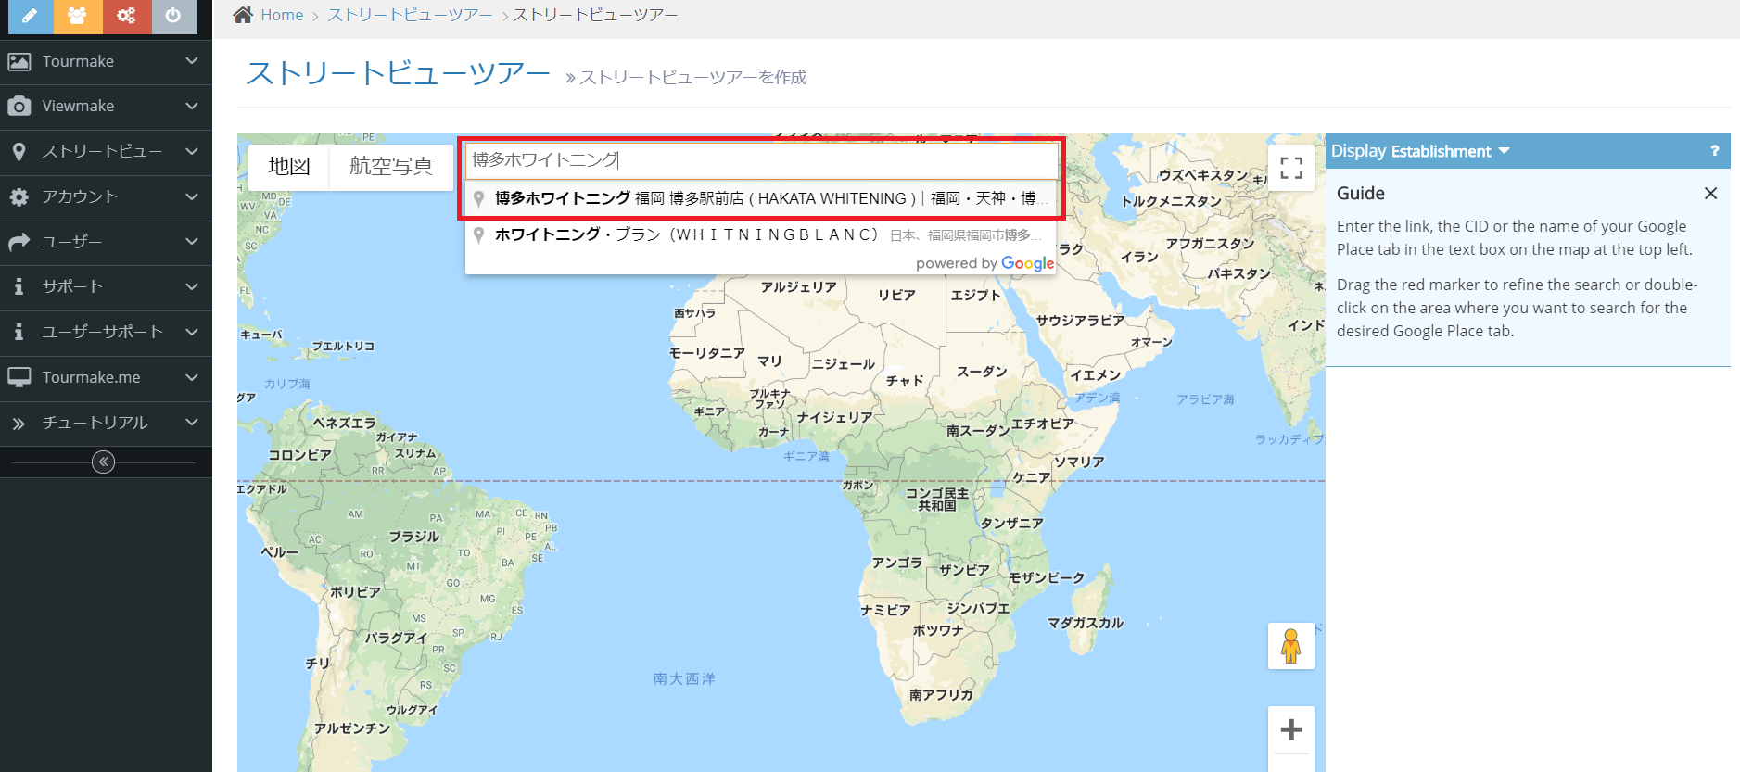Switch map to 地図 view

289,167
